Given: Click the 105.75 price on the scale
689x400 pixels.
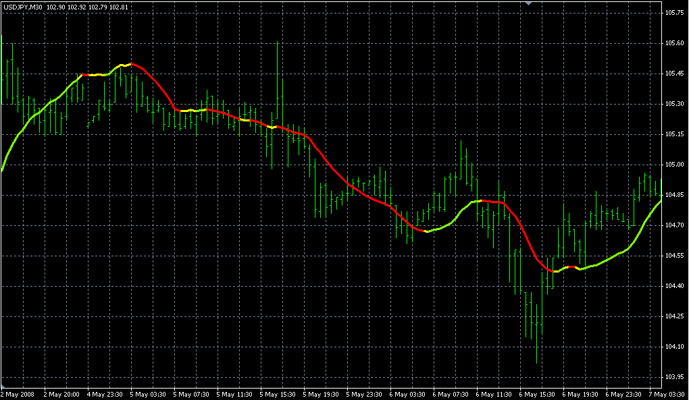Looking at the screenshot, I should 674,13.
